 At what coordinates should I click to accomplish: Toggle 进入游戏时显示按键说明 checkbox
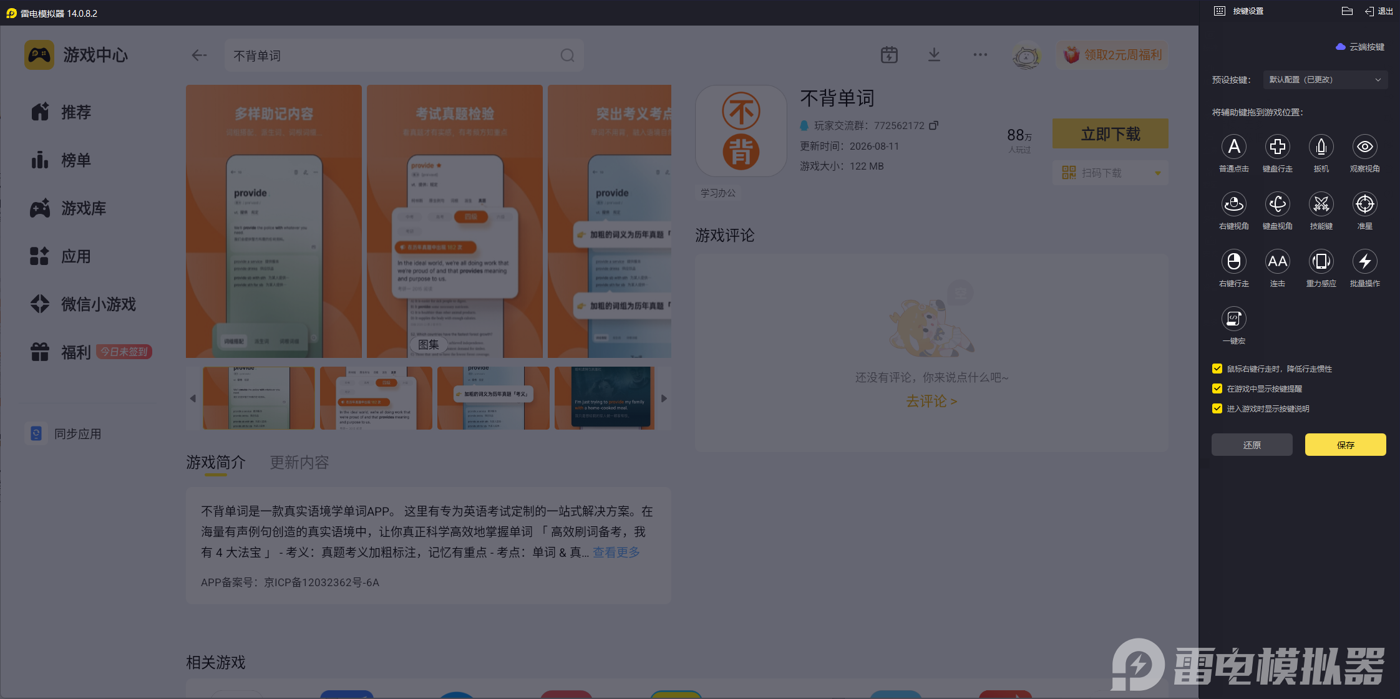pyautogui.click(x=1217, y=408)
